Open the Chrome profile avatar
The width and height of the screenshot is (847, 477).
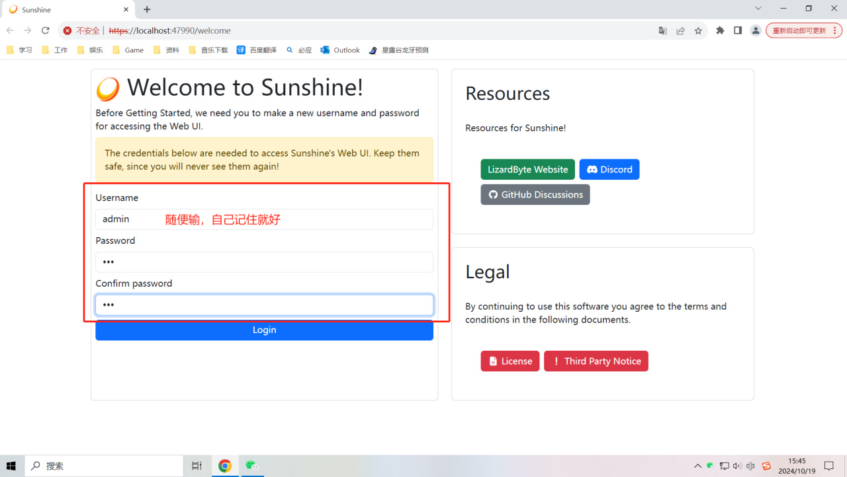(x=756, y=30)
